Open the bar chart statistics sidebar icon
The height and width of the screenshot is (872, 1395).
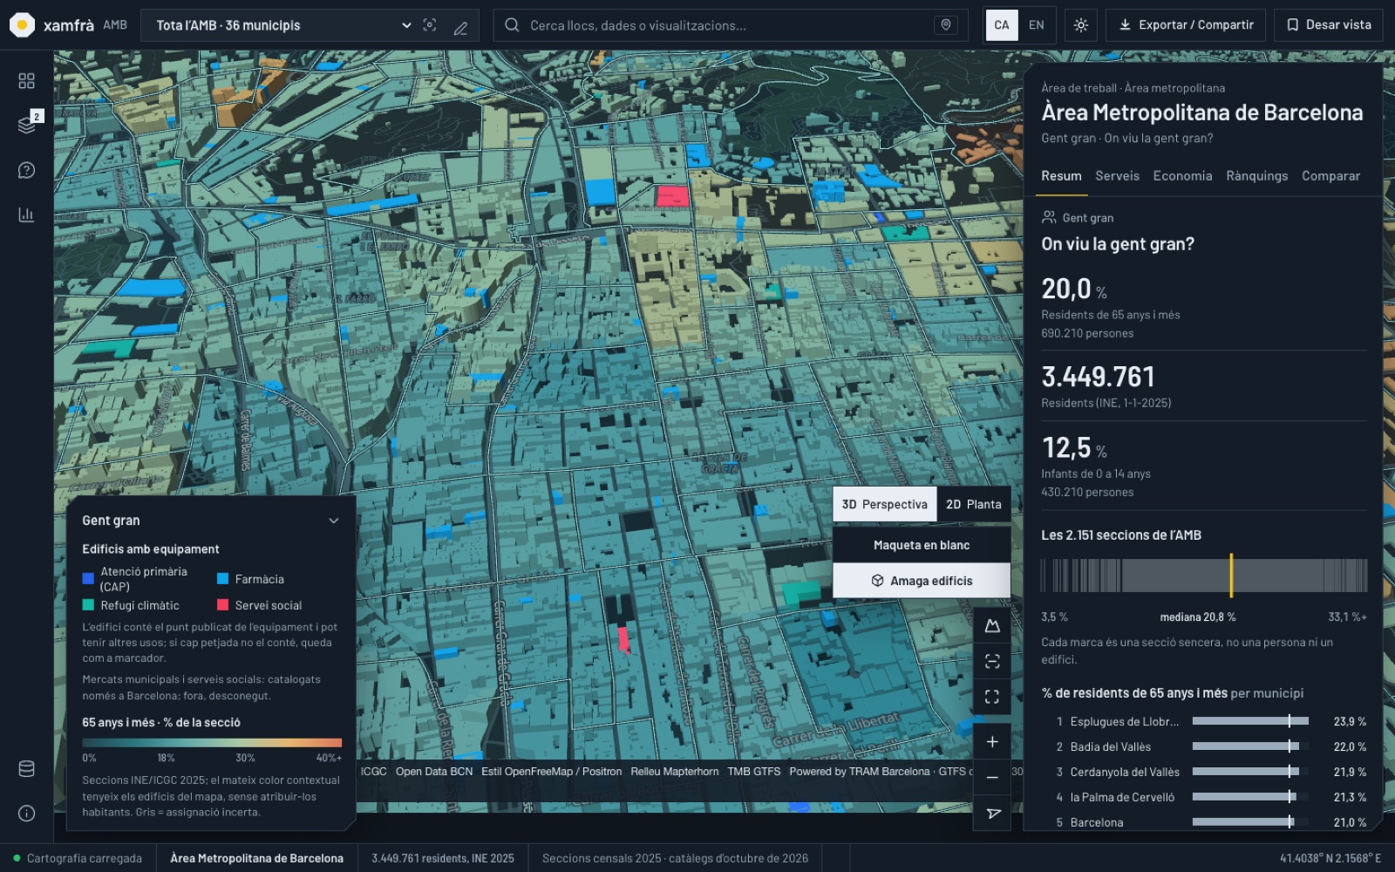(26, 215)
